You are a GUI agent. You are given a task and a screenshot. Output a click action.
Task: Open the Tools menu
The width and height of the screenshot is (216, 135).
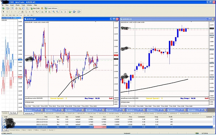point(23,5)
